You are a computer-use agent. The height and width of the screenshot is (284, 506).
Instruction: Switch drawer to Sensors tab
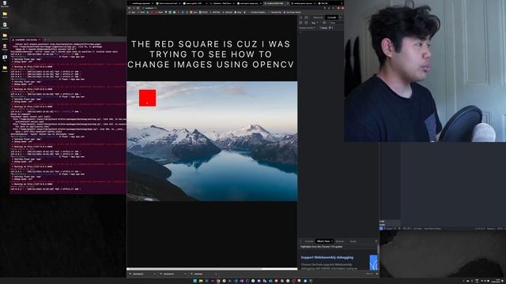(x=340, y=241)
